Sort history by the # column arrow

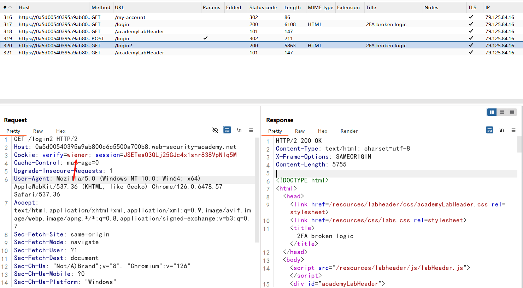click(x=10, y=7)
